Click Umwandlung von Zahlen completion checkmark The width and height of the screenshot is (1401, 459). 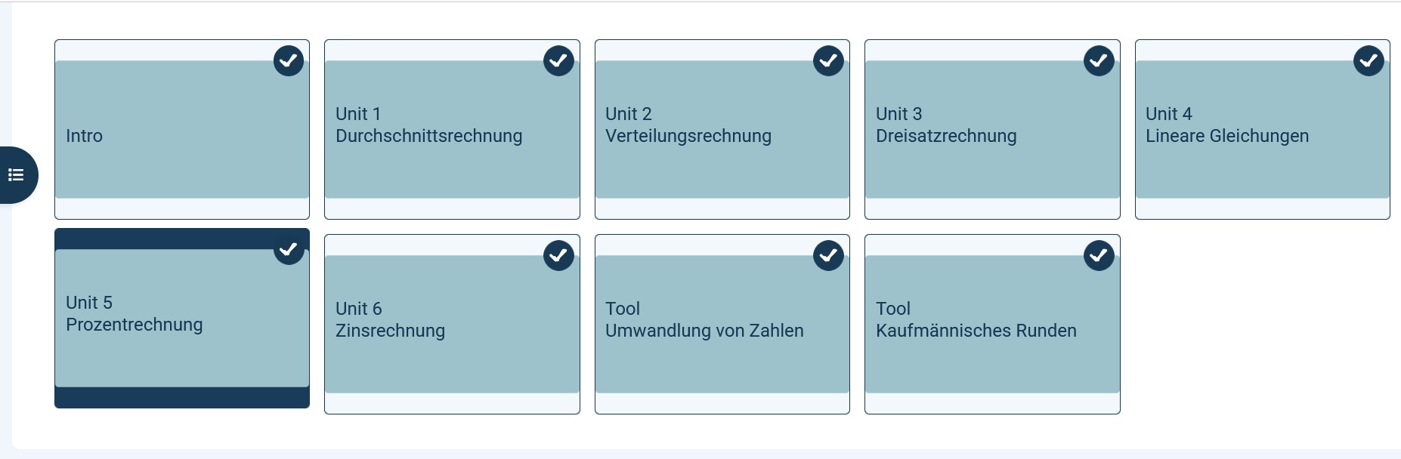pos(828,255)
